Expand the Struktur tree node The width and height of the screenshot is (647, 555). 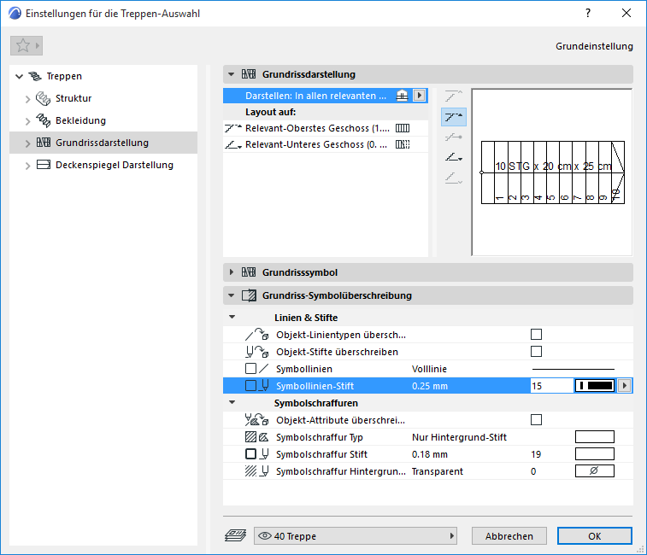pyautogui.click(x=27, y=99)
